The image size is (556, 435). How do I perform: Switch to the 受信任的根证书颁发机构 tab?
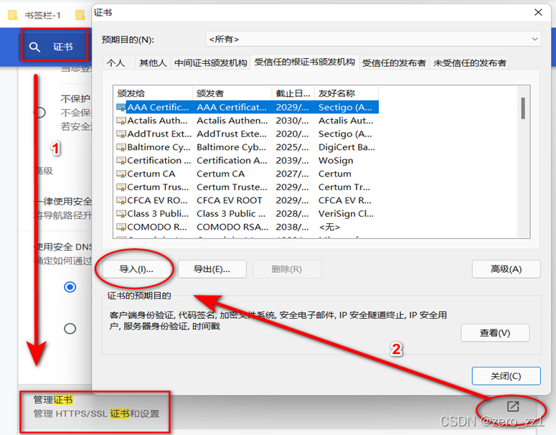click(x=305, y=62)
